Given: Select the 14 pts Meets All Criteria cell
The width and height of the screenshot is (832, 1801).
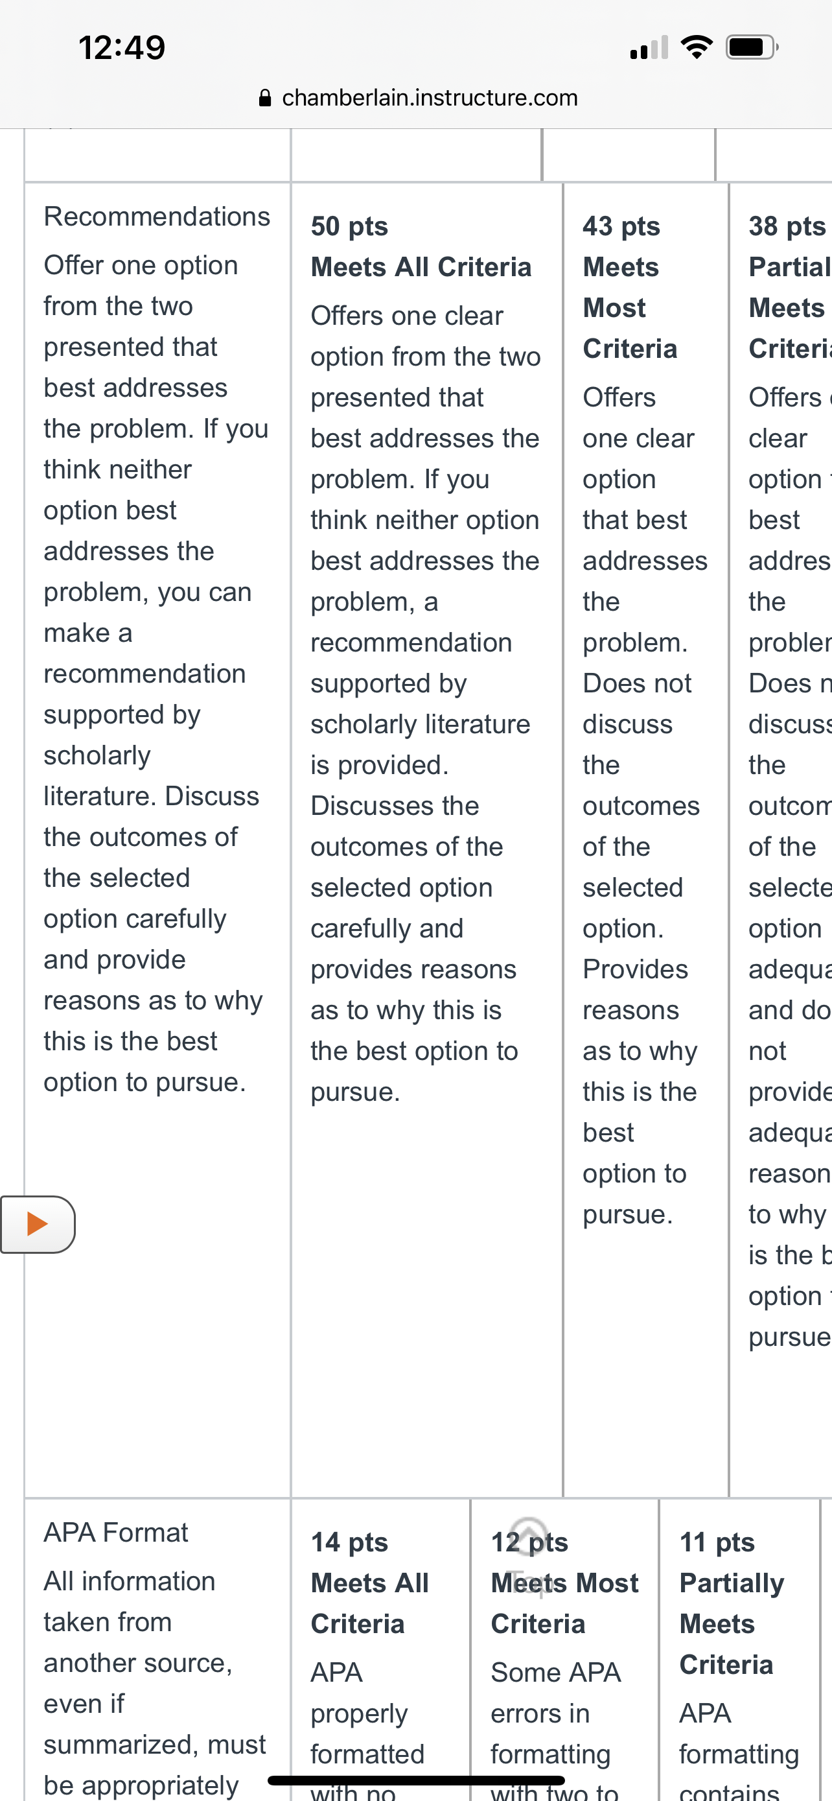Looking at the screenshot, I should pyautogui.click(x=381, y=1650).
